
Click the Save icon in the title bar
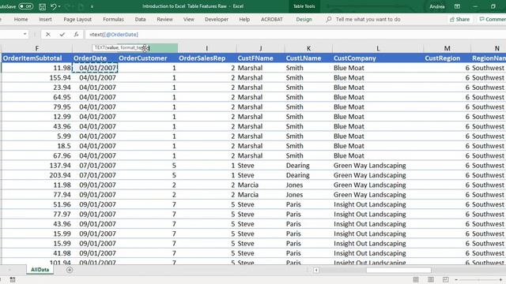42,6
